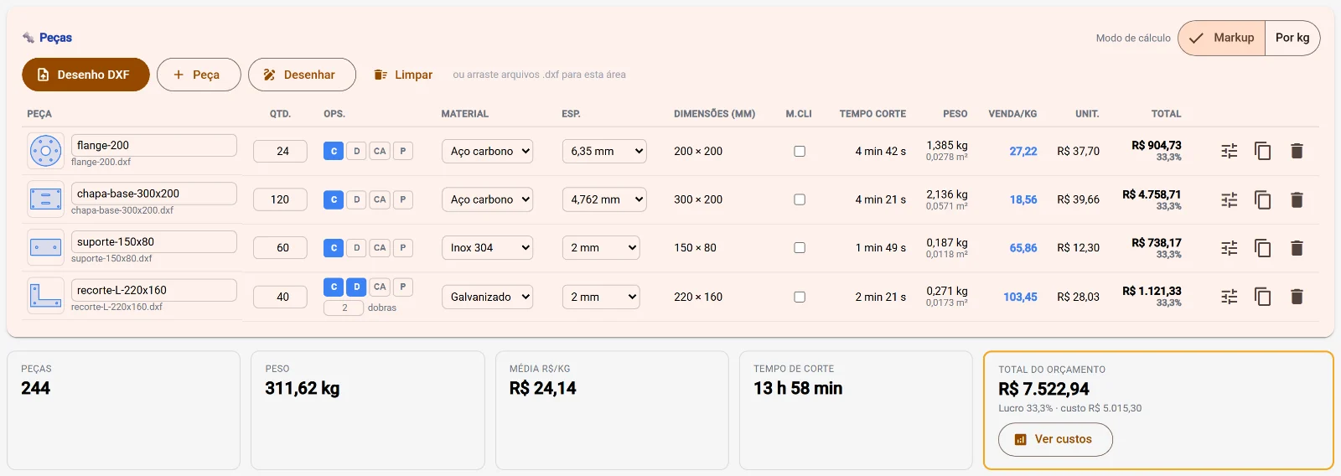Screen dimensions: 1341x476
Task: Open adjustments for chapa-base-300x200 row
Action: [1229, 199]
